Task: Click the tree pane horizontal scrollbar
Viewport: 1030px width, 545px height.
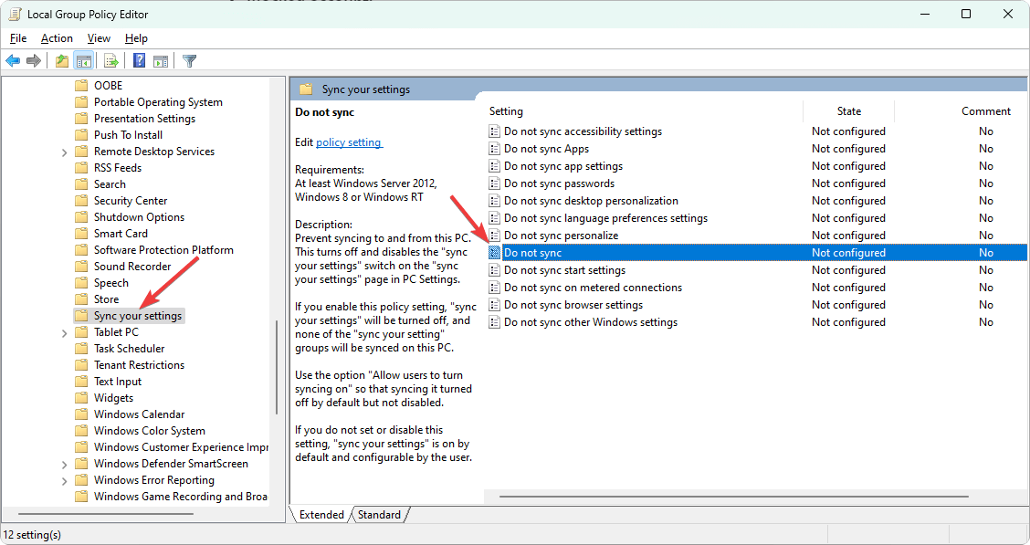Action: [106, 513]
